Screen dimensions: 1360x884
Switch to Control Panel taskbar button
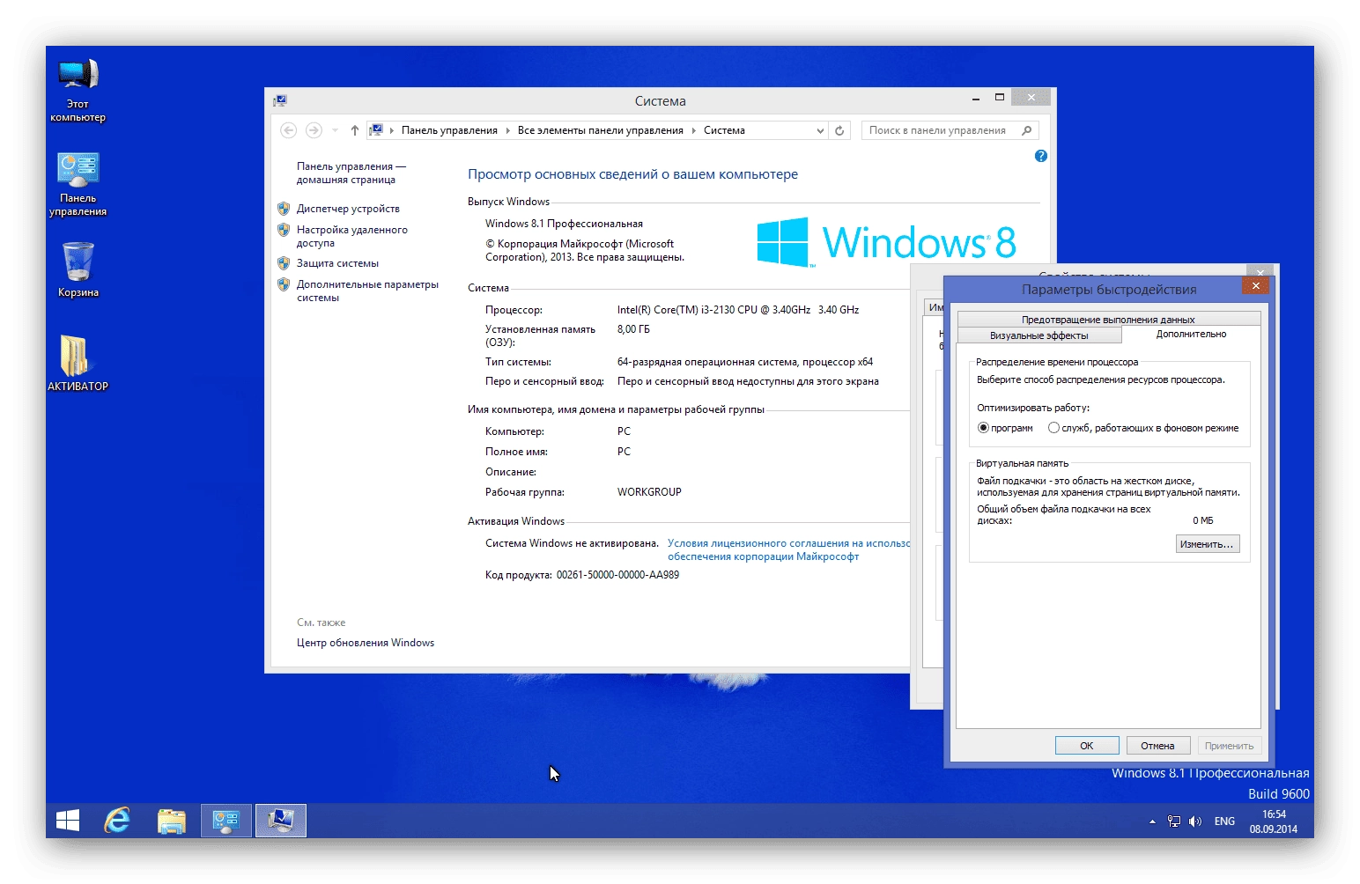[x=226, y=821]
